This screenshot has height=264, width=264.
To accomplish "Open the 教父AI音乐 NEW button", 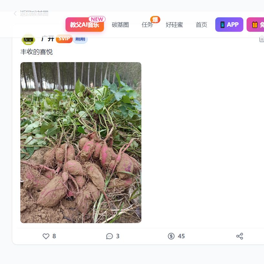I will point(85,24).
